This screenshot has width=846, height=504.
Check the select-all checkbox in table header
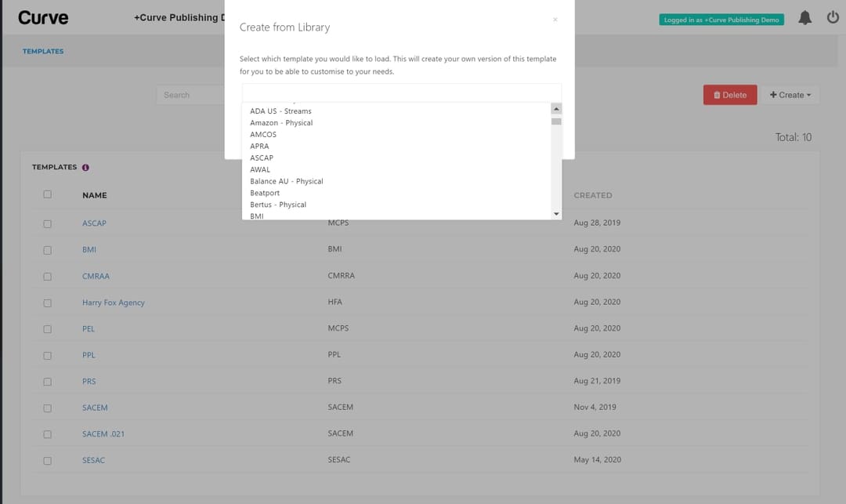click(x=47, y=194)
